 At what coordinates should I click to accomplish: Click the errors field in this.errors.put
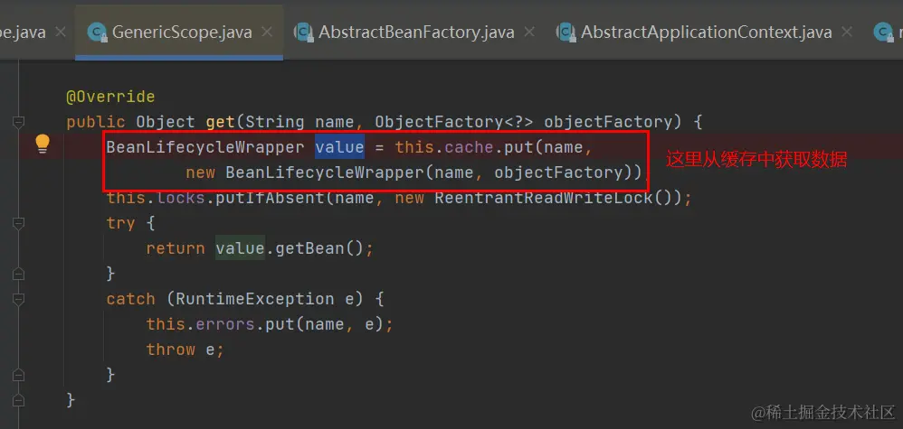[x=225, y=324]
